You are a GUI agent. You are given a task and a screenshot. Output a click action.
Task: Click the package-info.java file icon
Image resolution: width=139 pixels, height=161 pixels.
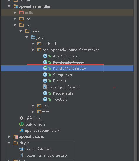pos(45,87)
